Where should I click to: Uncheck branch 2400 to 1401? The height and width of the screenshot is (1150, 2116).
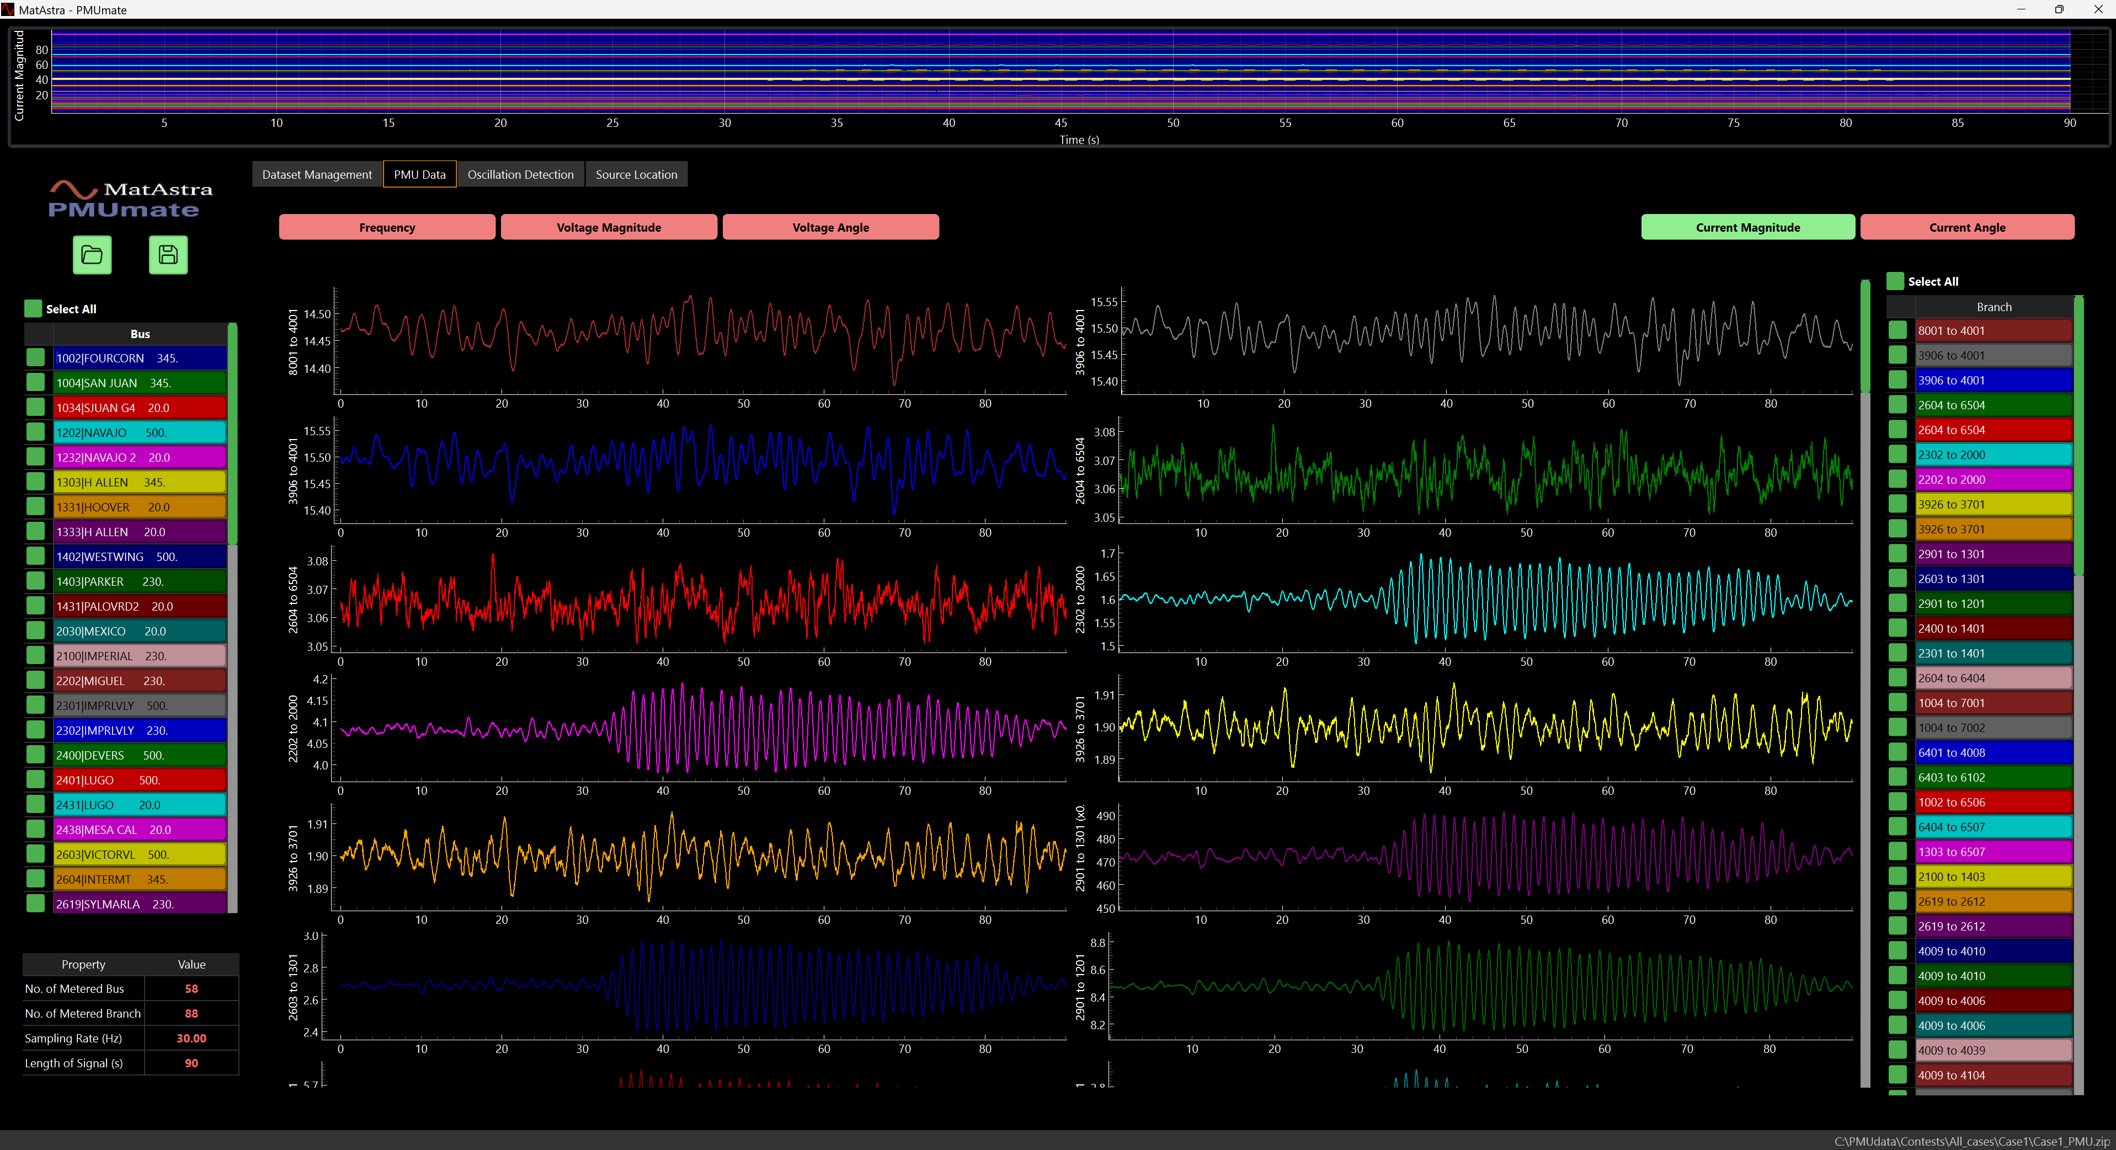point(1898,628)
